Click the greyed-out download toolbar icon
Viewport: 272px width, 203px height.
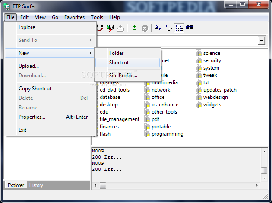[120, 28]
